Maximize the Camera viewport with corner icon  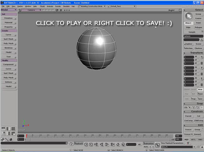point(180,10)
